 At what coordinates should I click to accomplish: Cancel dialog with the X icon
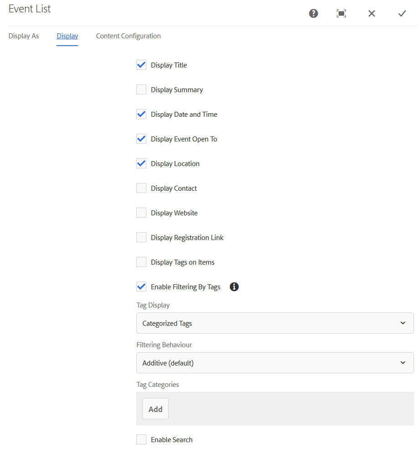click(372, 13)
